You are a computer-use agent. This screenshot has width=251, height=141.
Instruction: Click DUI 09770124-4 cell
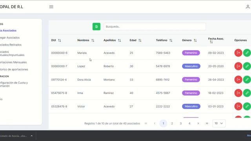tap(59, 80)
